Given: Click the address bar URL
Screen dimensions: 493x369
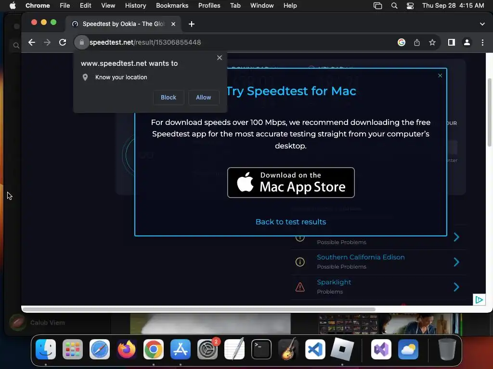Looking at the screenshot, I should coord(145,42).
